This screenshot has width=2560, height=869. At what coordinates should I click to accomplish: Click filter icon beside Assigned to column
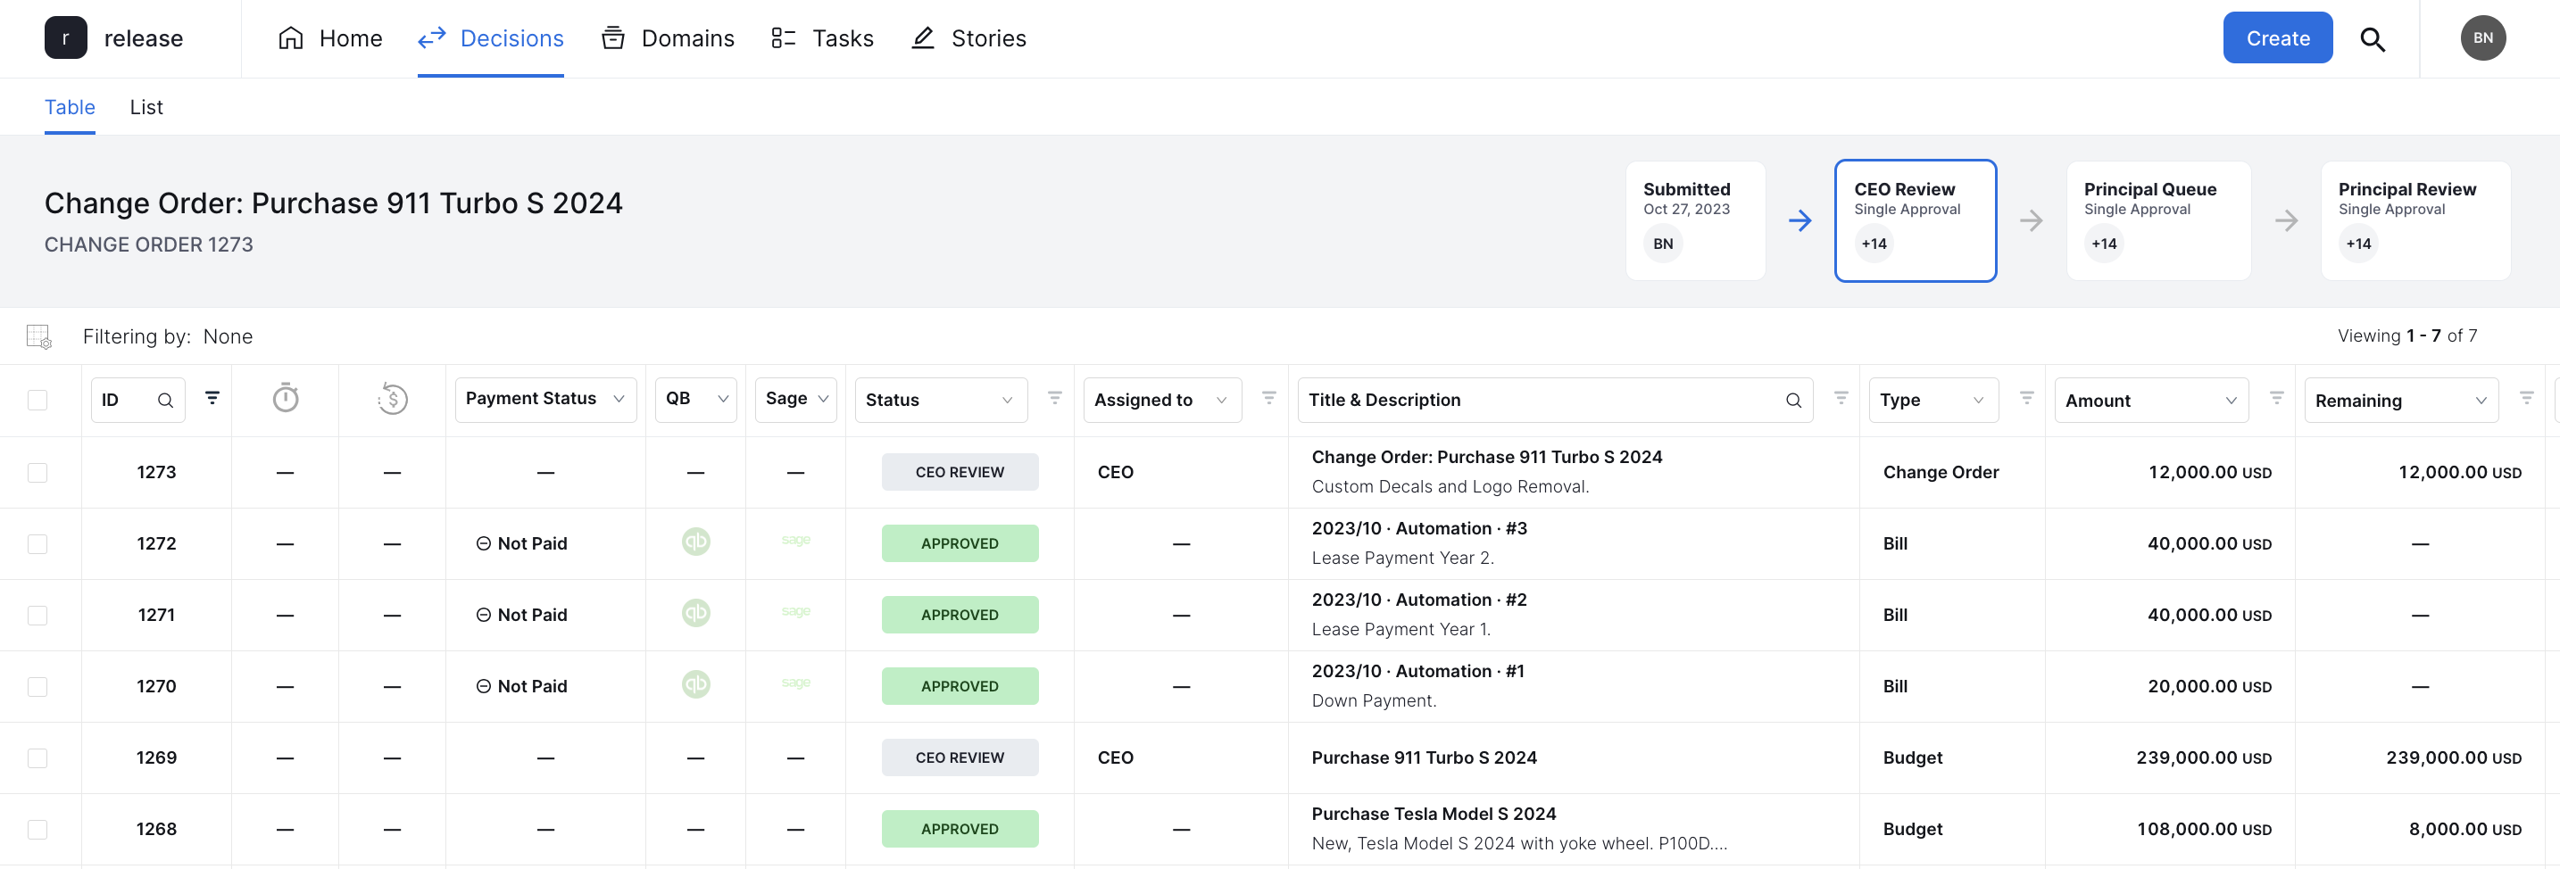tap(1268, 398)
